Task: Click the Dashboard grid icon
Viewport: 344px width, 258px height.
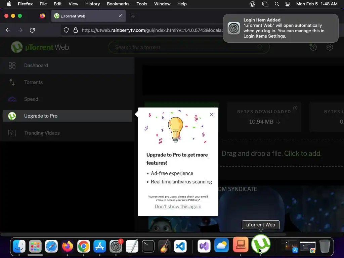Action: (x=12, y=66)
